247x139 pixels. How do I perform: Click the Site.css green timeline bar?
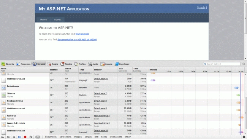click(238, 95)
